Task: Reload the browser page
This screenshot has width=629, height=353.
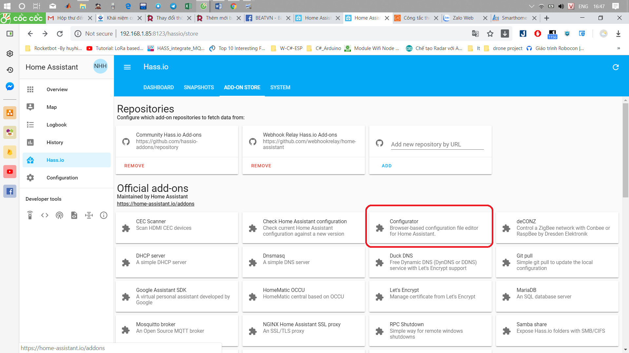Action: coord(60,34)
